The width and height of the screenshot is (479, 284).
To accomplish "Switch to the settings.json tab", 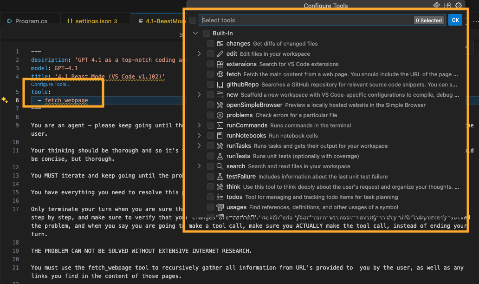I will coord(96,21).
